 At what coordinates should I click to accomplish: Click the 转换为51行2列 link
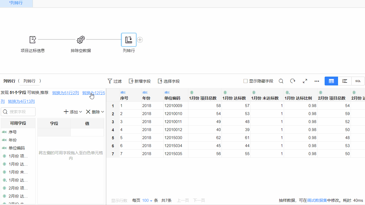65,93
